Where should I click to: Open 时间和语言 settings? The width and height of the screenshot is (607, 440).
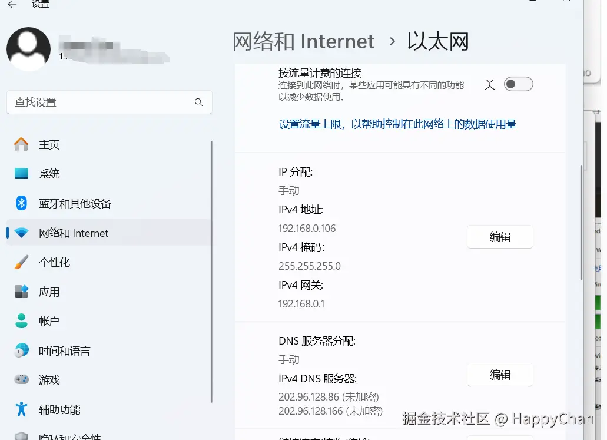[109, 350]
